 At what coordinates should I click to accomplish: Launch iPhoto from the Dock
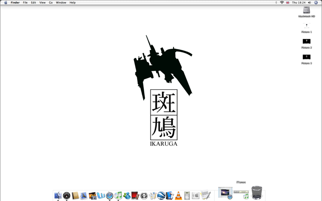[92, 196]
